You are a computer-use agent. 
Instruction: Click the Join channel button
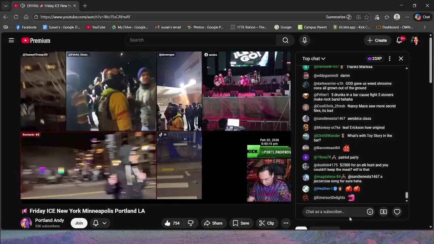tap(79, 223)
